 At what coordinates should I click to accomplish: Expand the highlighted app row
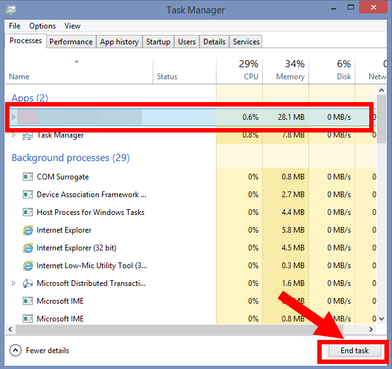14,117
